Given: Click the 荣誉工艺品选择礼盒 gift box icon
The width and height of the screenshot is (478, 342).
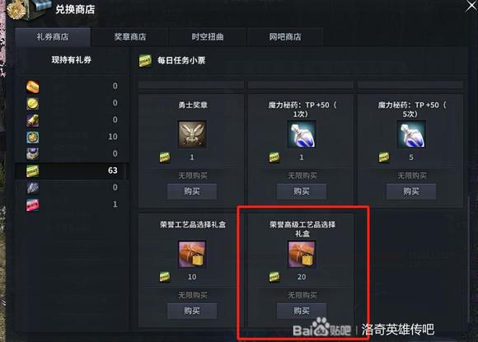Looking at the screenshot, I should coord(192,254).
